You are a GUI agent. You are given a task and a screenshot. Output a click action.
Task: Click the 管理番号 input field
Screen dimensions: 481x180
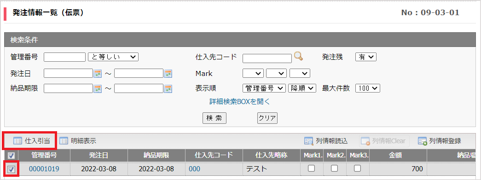point(65,57)
